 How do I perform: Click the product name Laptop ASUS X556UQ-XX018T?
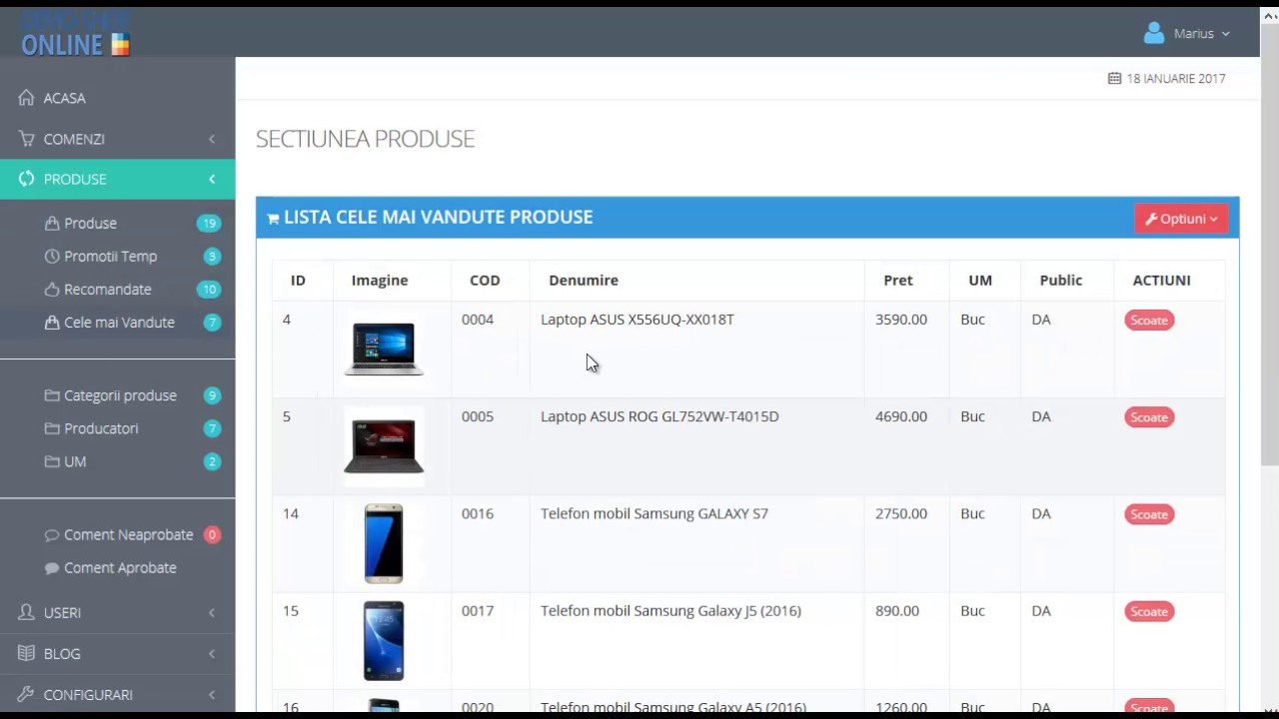(638, 320)
